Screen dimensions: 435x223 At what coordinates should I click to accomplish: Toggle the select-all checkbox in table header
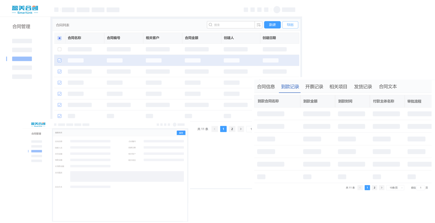(x=59, y=38)
